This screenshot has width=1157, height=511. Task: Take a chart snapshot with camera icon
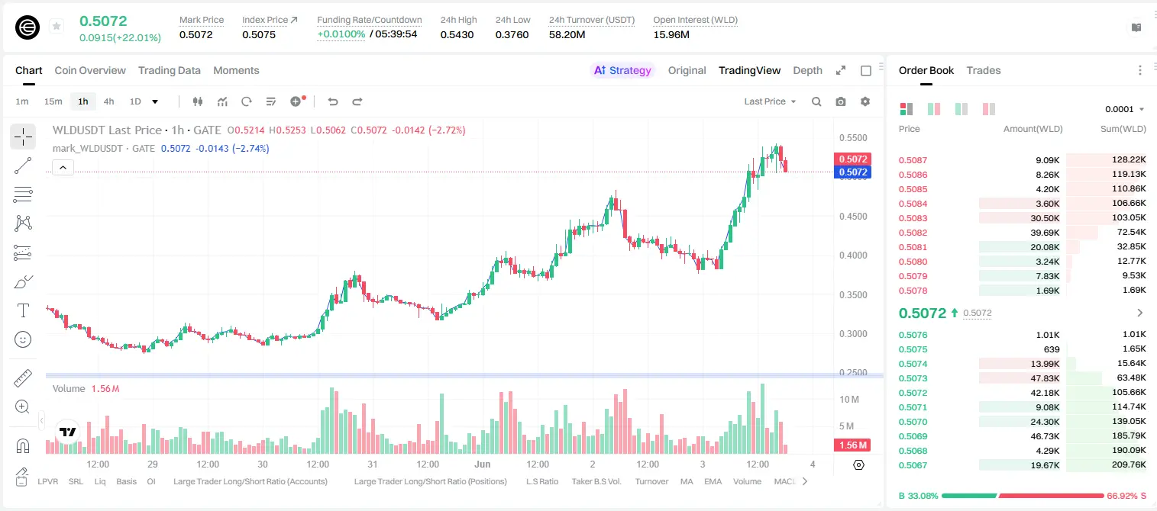841,101
